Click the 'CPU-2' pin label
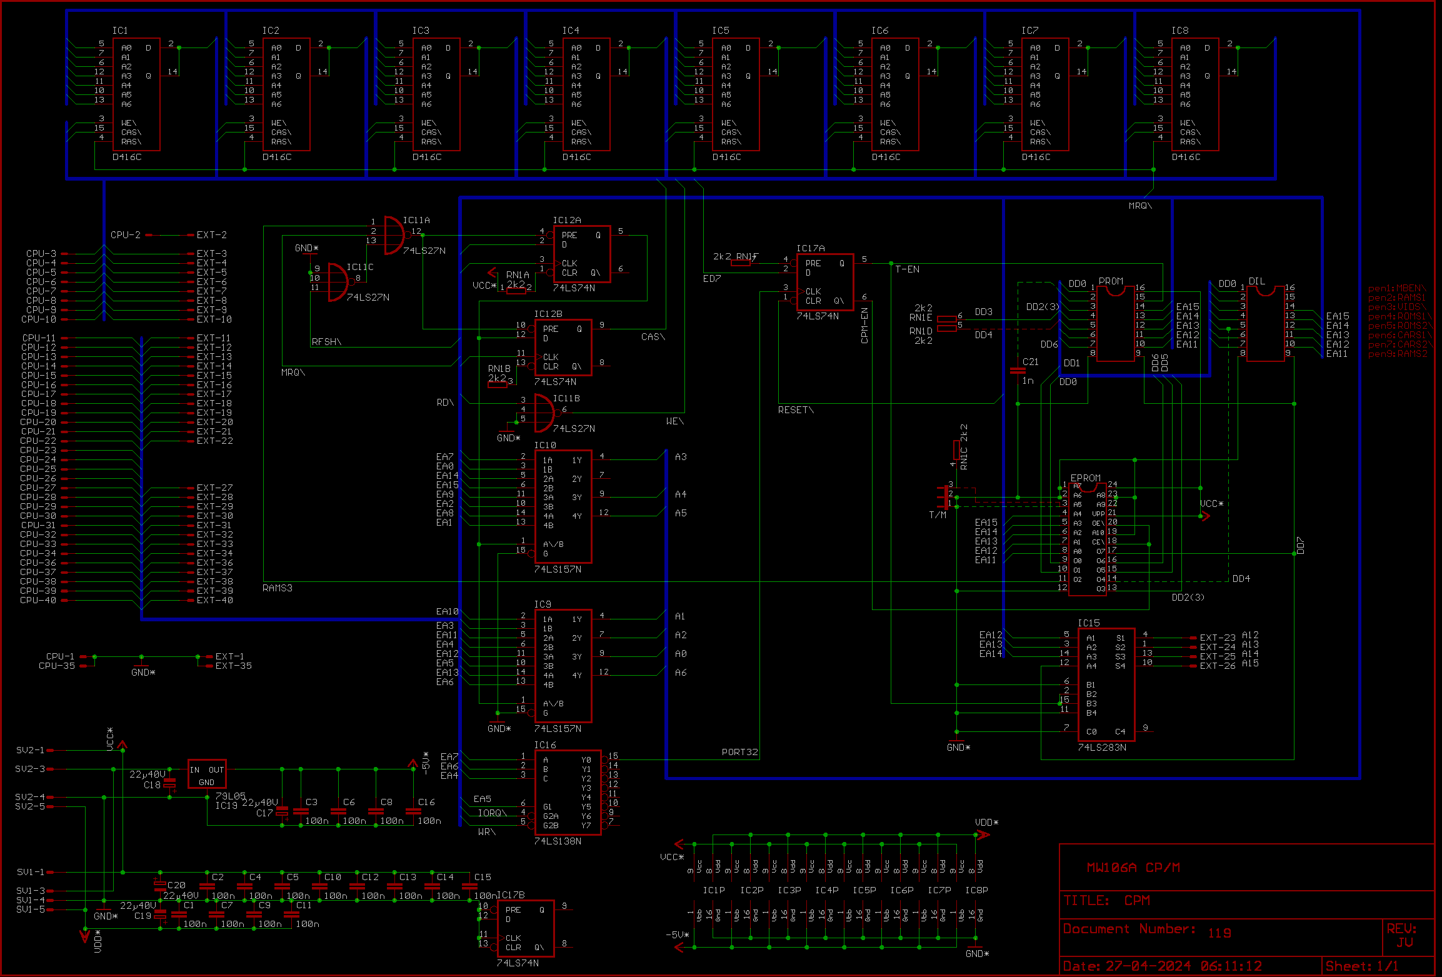This screenshot has height=977, width=1442. click(x=126, y=235)
